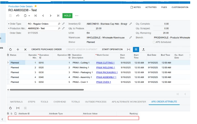Mark Production Order Details as favorite star
Image resolution: width=197 pixels, height=124 pixels.
(35, 6)
